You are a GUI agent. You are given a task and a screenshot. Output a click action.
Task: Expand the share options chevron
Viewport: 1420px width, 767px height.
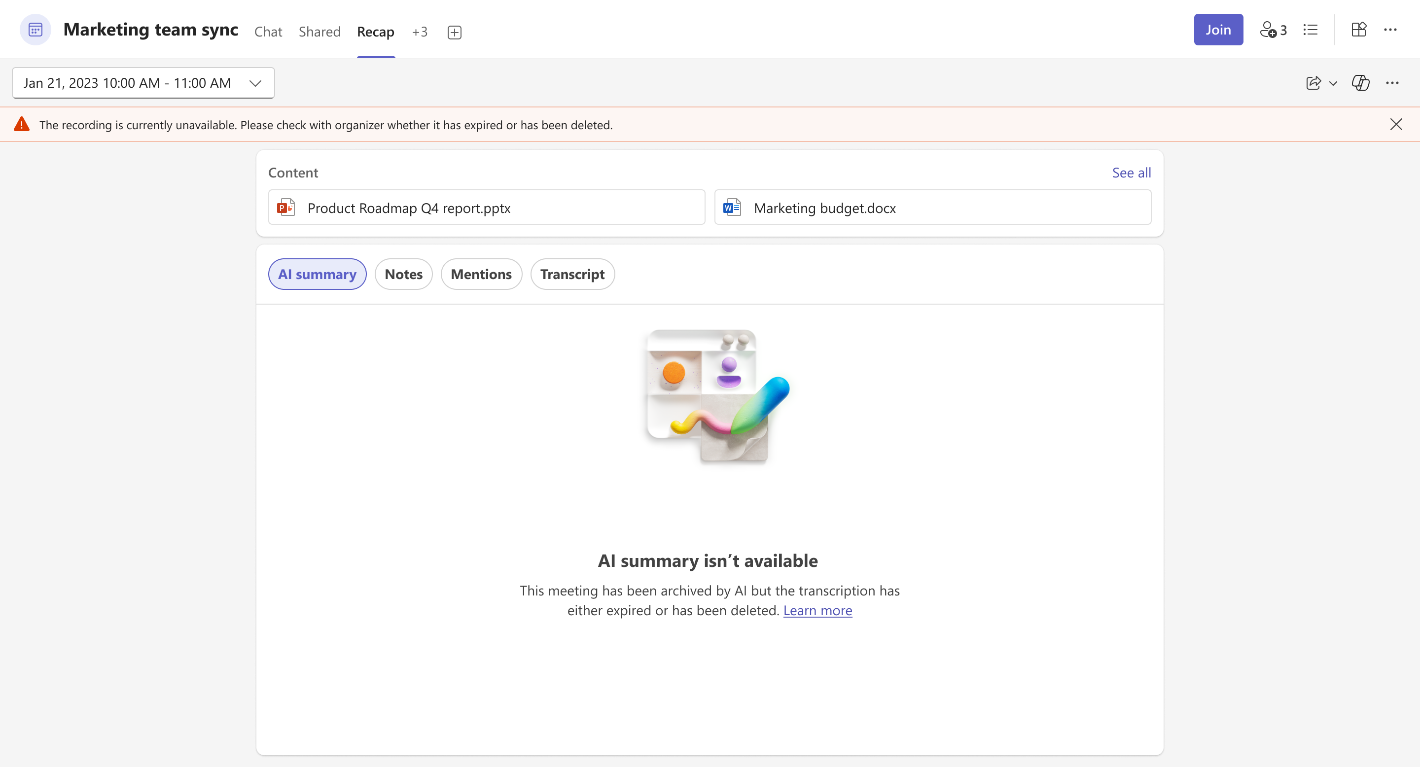point(1333,84)
